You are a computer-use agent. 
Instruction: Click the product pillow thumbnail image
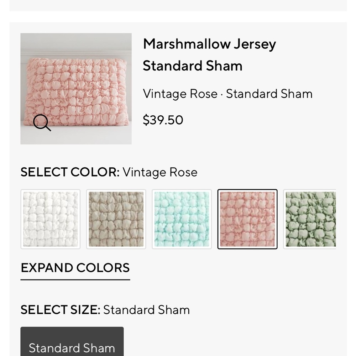pos(76,88)
